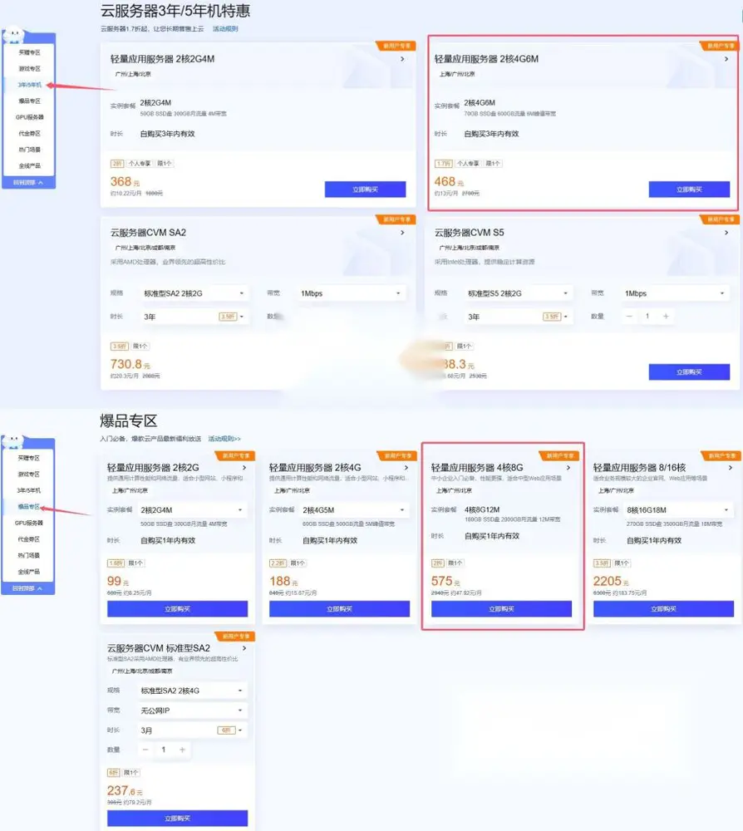The image size is (743, 831).
Task: Select 热门场景 in sidebar beside the 爆品专区 section
Action: [28, 555]
